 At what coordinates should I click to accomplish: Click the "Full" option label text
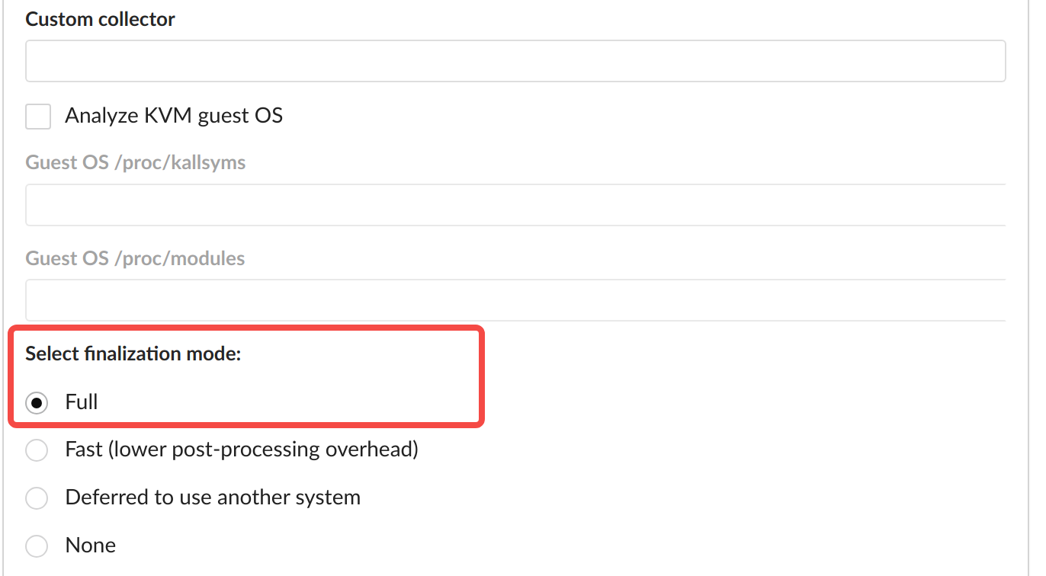click(82, 402)
